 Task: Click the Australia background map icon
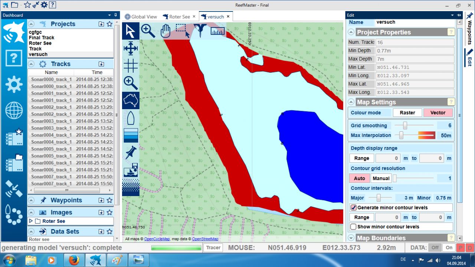point(131,100)
